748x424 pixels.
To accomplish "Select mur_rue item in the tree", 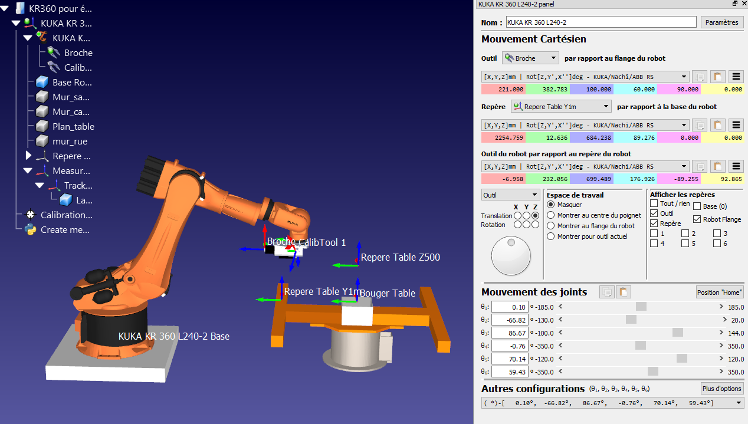I will pyautogui.click(x=70, y=142).
